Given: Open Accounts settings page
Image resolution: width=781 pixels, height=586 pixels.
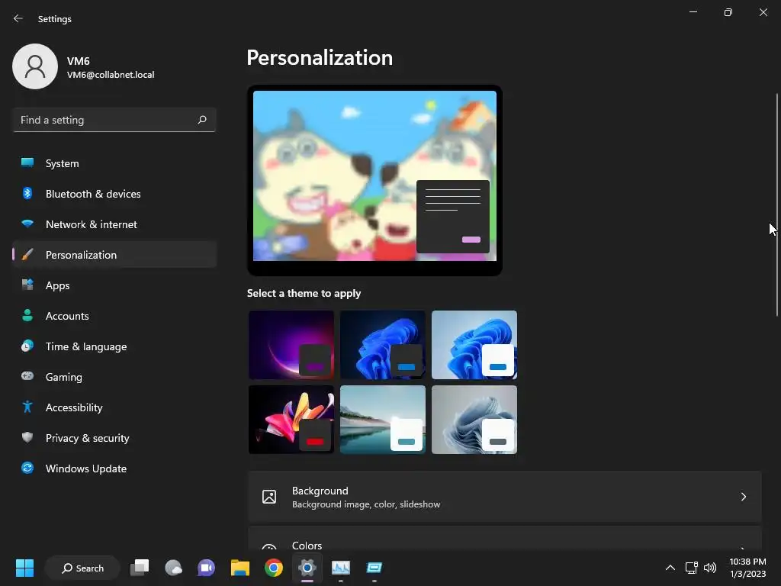Looking at the screenshot, I should click(x=114, y=315).
